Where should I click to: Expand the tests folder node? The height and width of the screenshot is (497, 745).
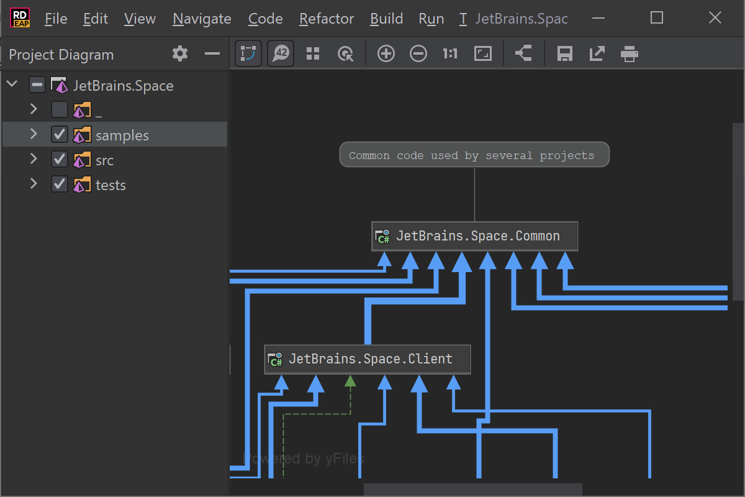click(x=34, y=183)
